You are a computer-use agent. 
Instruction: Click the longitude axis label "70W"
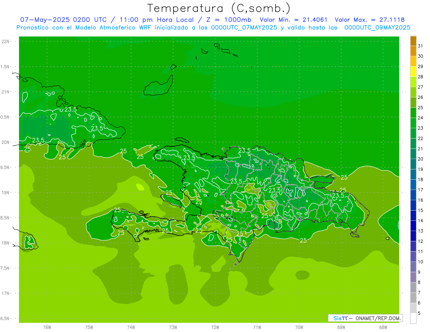point(299,327)
